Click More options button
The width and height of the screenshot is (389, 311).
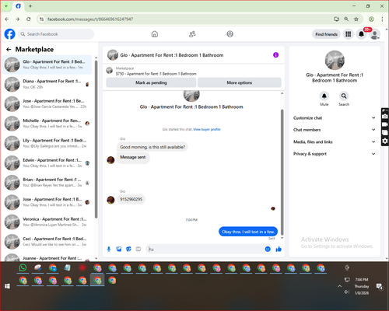240,82
